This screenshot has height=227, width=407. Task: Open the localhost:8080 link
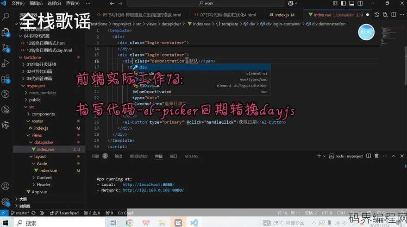(148, 185)
